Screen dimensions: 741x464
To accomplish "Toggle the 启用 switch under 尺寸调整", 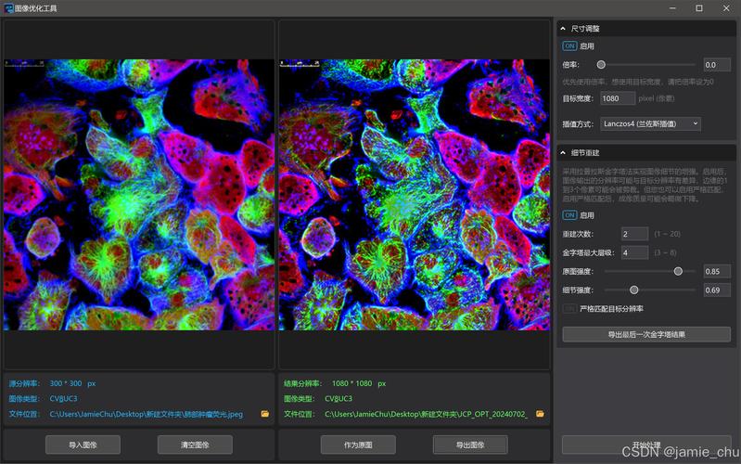I will click(x=569, y=45).
